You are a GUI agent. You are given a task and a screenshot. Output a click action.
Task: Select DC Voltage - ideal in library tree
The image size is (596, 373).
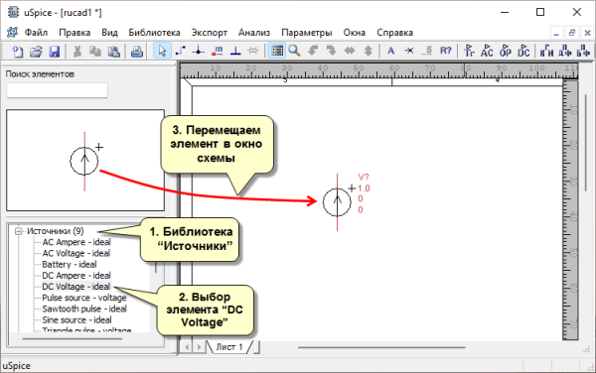pos(76,286)
